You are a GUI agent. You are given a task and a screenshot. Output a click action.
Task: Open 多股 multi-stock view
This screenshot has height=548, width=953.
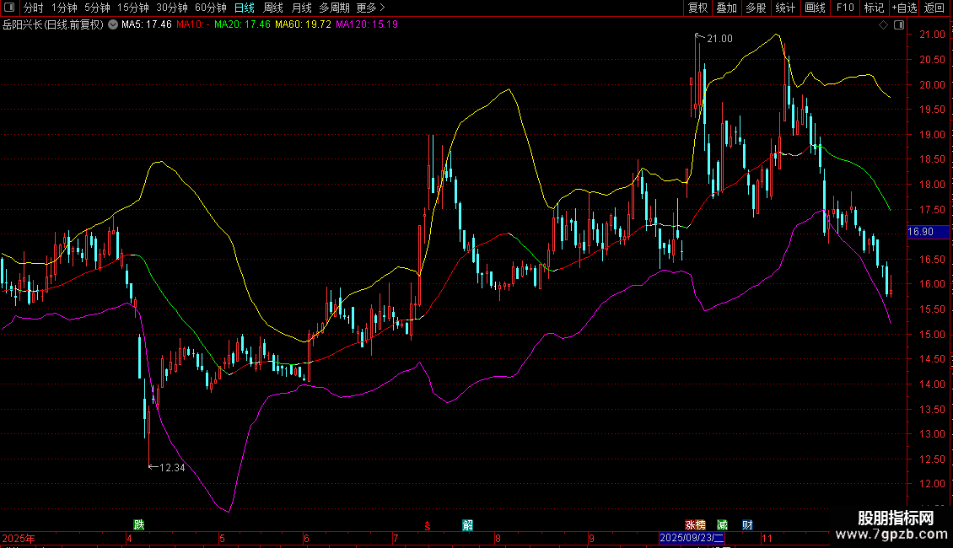[756, 8]
